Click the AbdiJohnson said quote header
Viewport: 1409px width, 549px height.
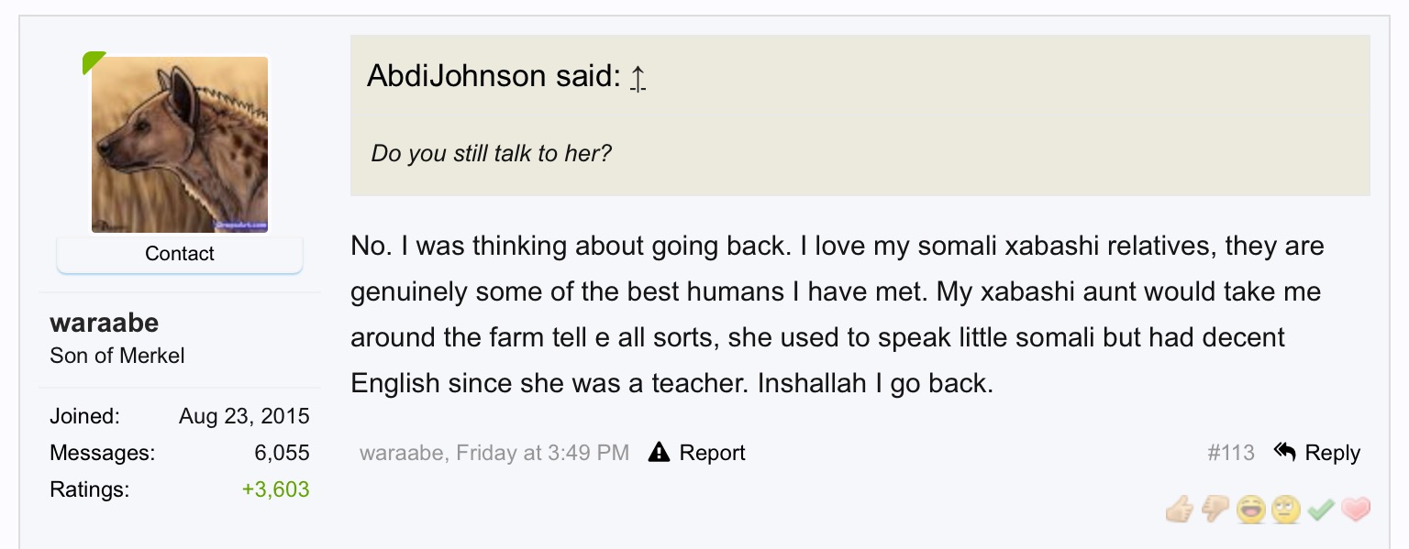pos(494,76)
